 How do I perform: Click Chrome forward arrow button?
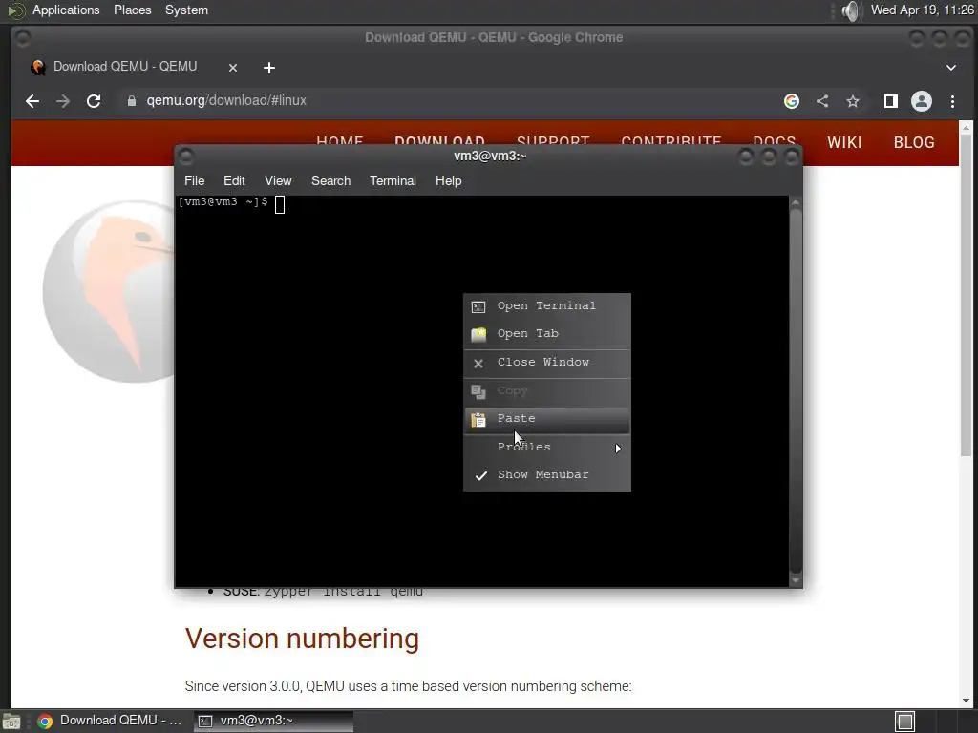(63, 101)
